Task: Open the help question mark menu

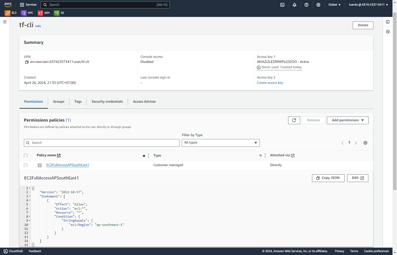Action: [x=306, y=5]
